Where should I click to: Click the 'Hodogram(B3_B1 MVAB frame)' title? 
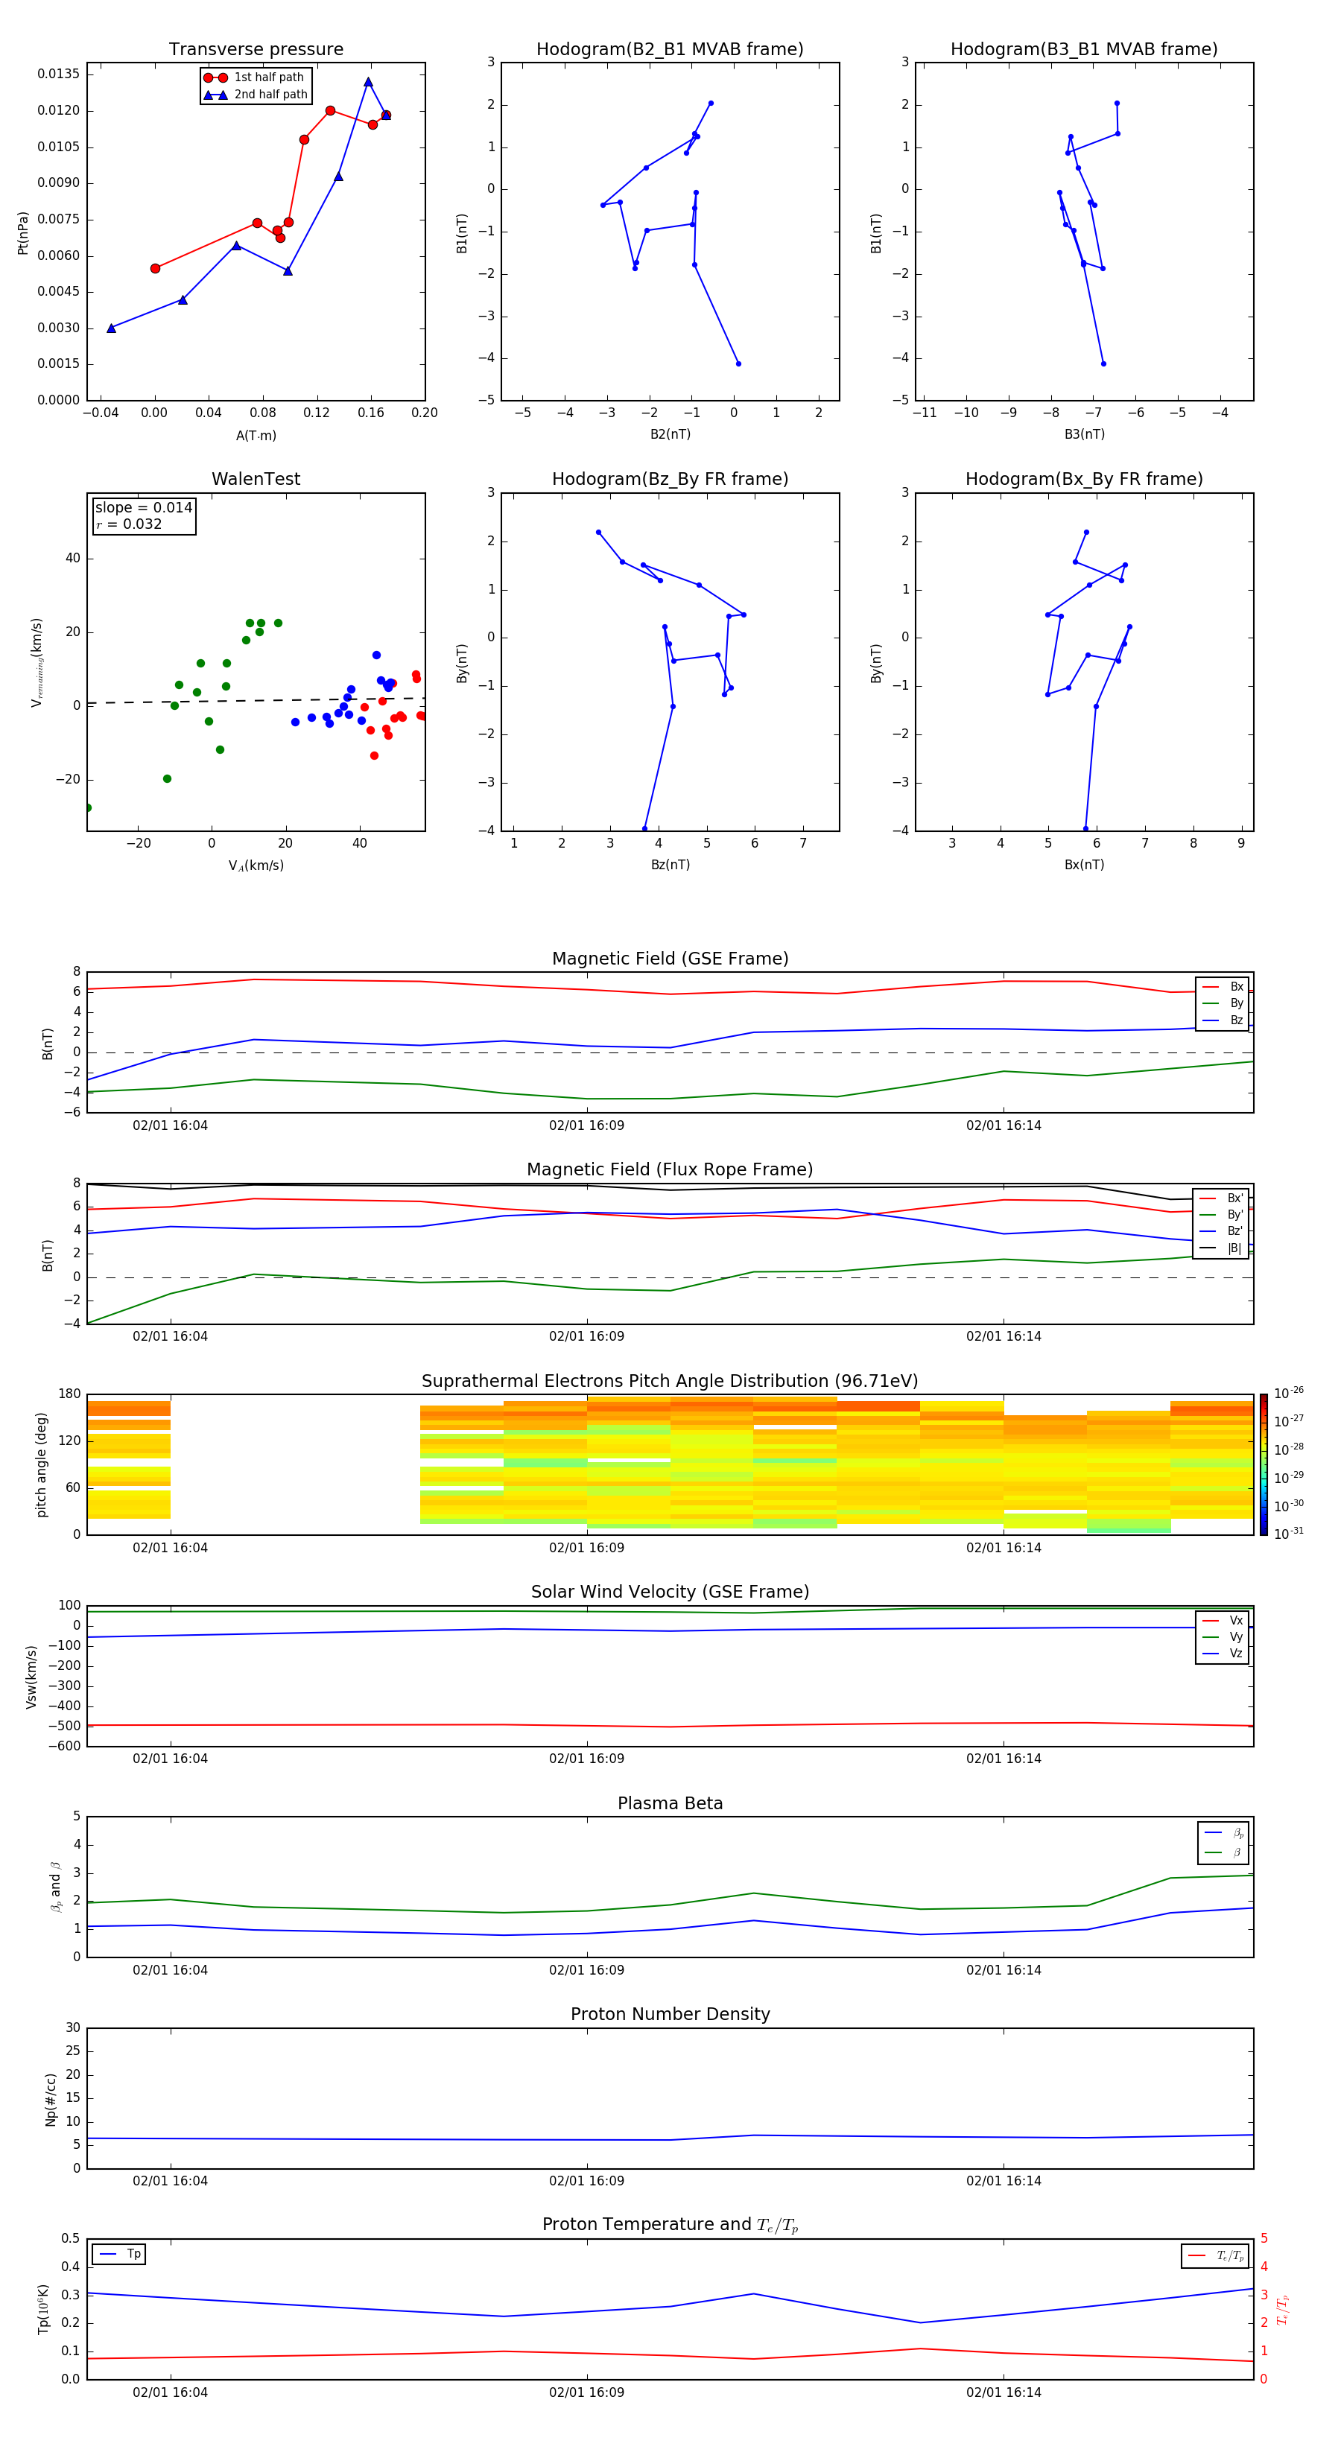click(x=1084, y=50)
